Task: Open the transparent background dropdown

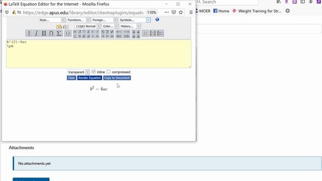Action: click(x=78, y=72)
